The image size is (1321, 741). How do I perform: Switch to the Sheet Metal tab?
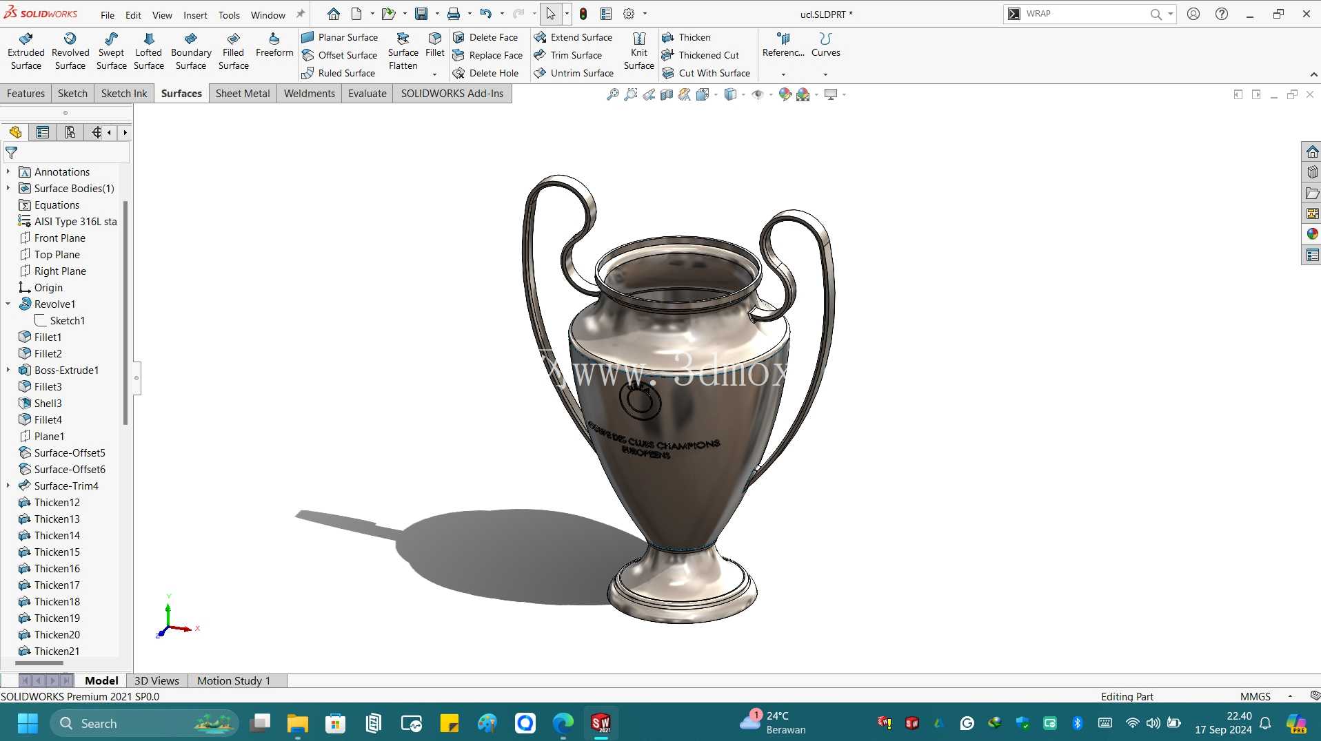(243, 94)
